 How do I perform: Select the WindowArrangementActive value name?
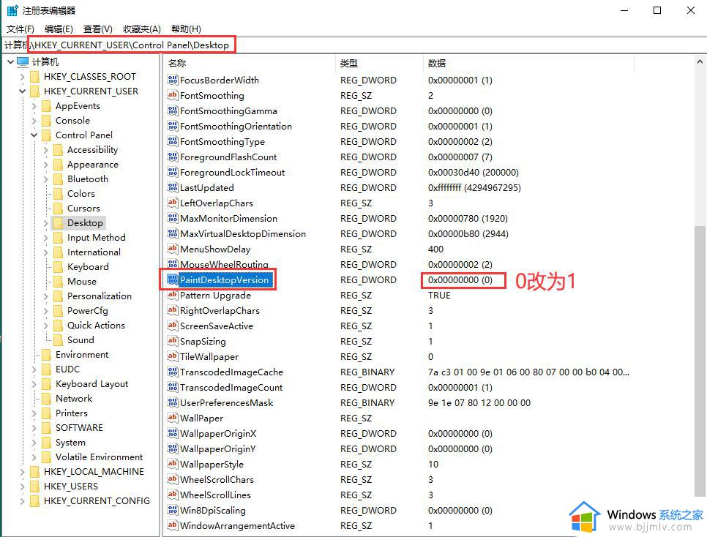[237, 526]
